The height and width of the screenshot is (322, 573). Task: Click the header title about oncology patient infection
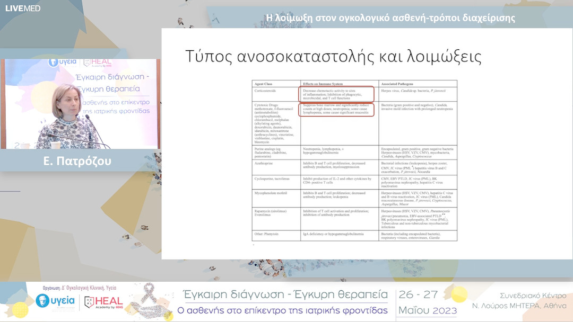point(393,17)
